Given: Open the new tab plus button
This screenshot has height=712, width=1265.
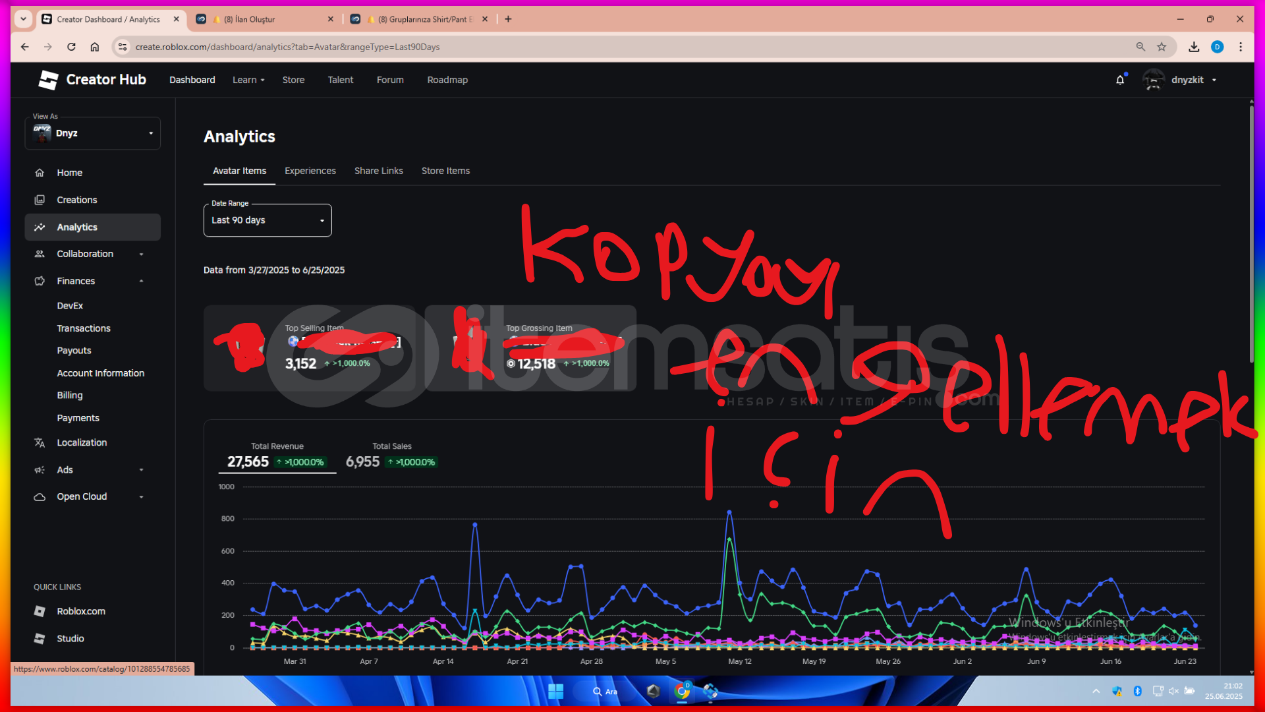Looking at the screenshot, I should 508,19.
